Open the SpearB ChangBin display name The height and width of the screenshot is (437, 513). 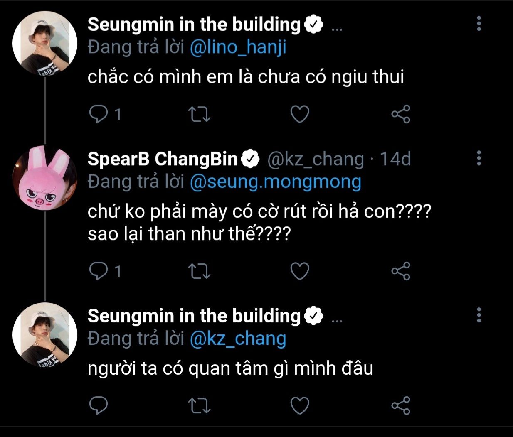point(162,159)
